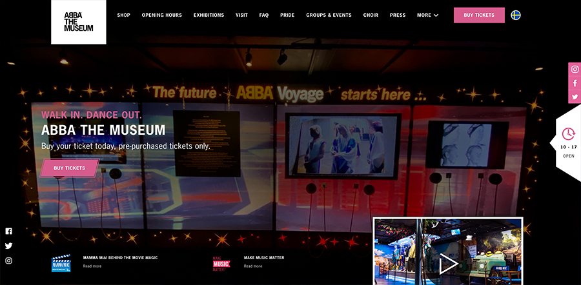Click the clock opening hours icon
581x285 pixels.
(568, 133)
